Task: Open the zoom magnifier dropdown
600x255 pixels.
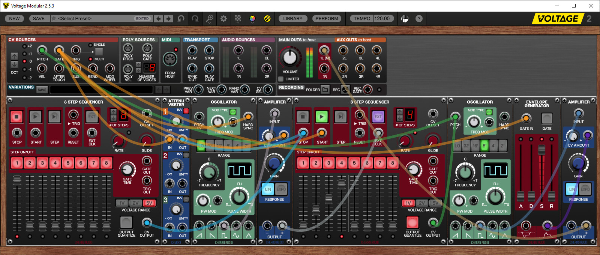Action: point(210,18)
